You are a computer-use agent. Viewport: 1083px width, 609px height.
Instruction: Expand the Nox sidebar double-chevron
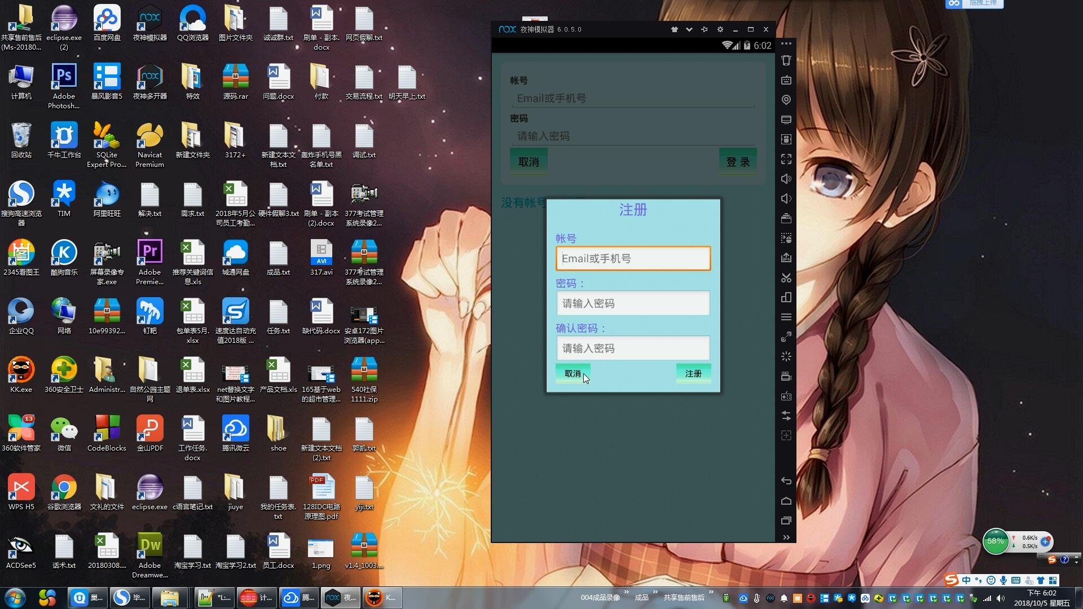(x=786, y=537)
